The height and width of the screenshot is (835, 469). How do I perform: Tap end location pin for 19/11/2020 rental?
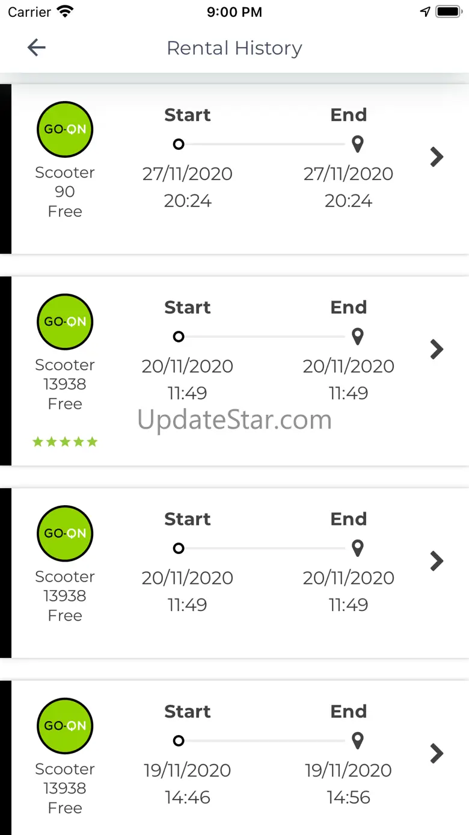point(358,741)
